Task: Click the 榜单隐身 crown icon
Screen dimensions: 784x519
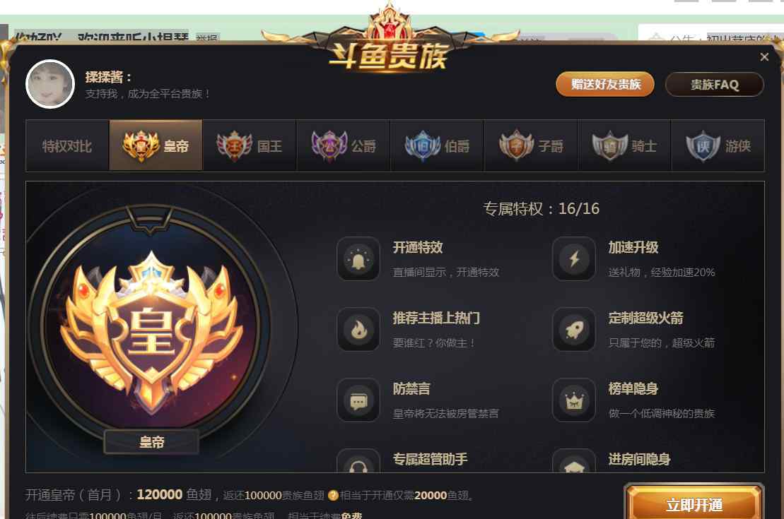Action: [574, 400]
